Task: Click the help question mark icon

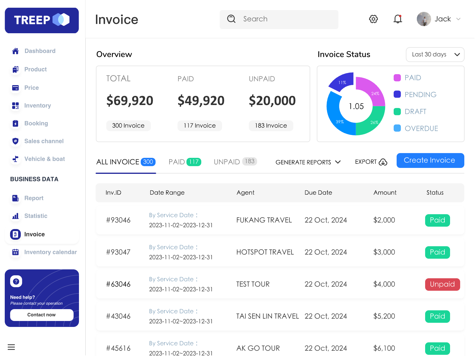Action: 16,281
